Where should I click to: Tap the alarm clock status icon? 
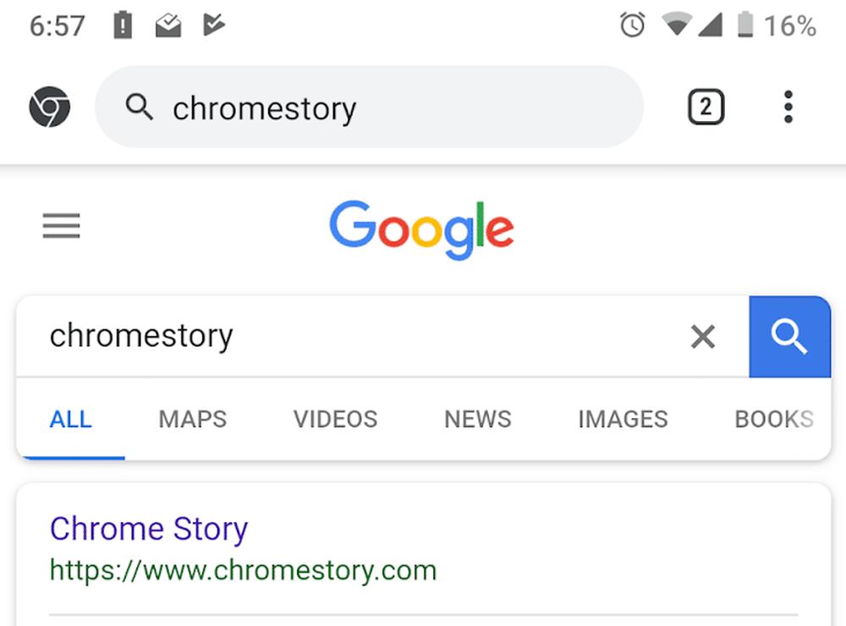click(x=632, y=26)
